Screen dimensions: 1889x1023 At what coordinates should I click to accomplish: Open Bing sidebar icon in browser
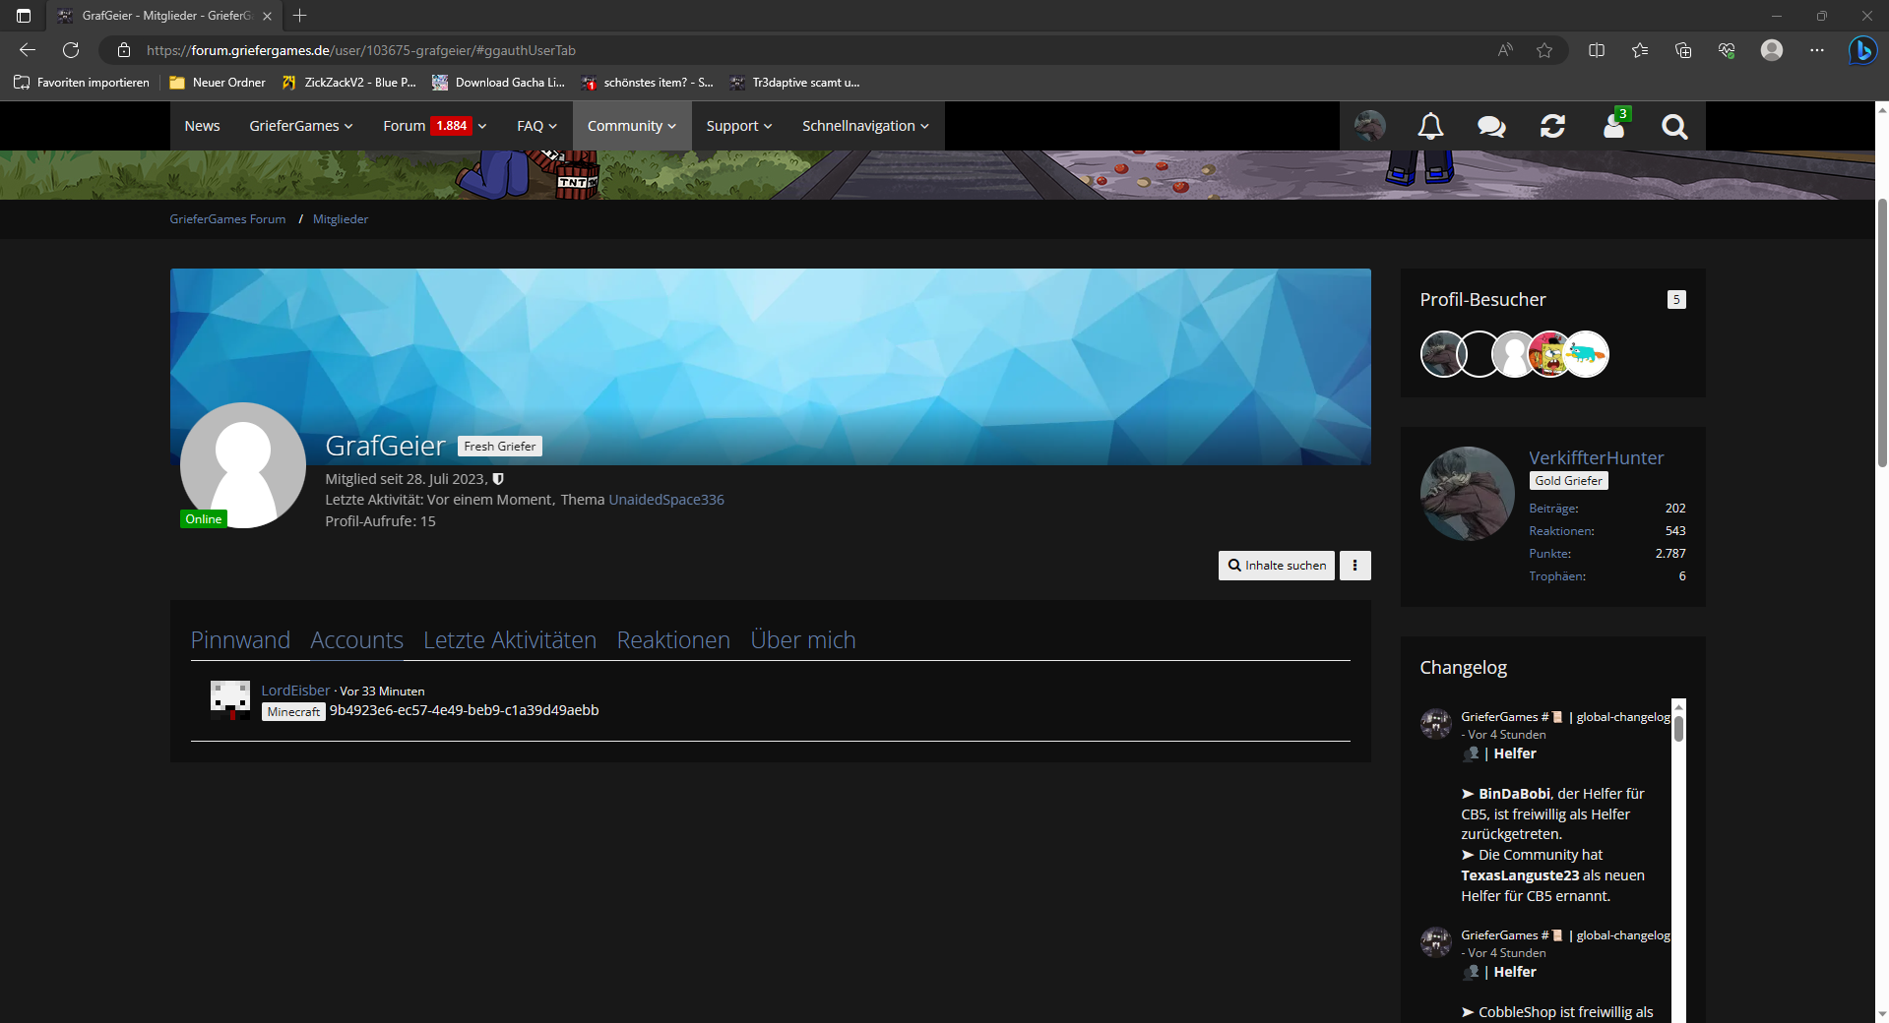pyautogui.click(x=1861, y=50)
